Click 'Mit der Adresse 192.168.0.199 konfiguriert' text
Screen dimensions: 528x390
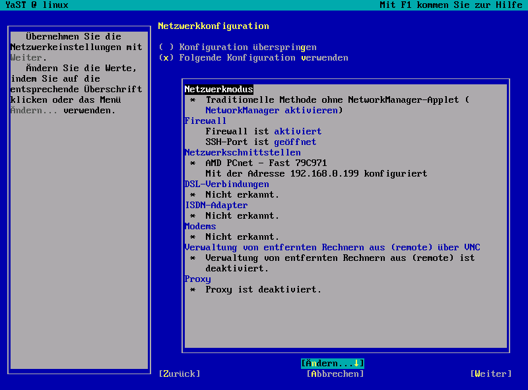pos(316,173)
